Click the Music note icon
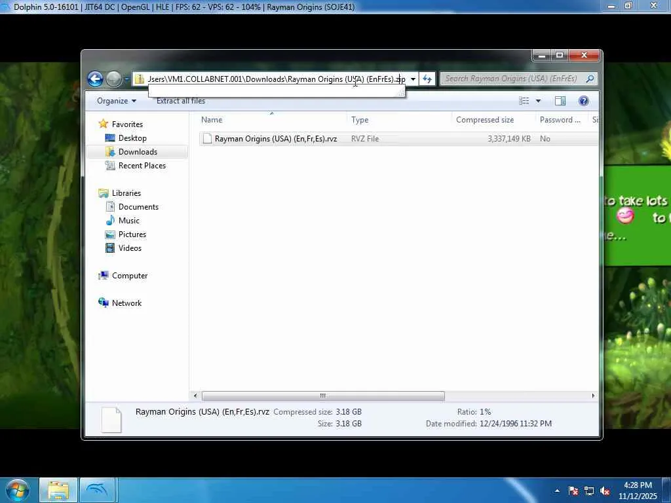This screenshot has width=671, height=503. 110,220
